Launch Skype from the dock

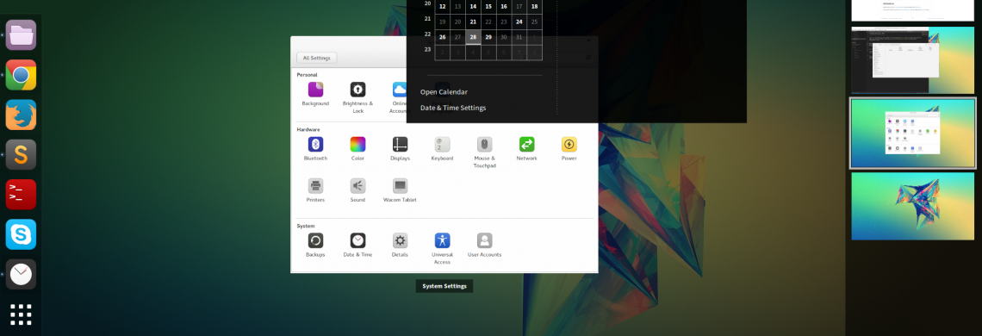(21, 234)
